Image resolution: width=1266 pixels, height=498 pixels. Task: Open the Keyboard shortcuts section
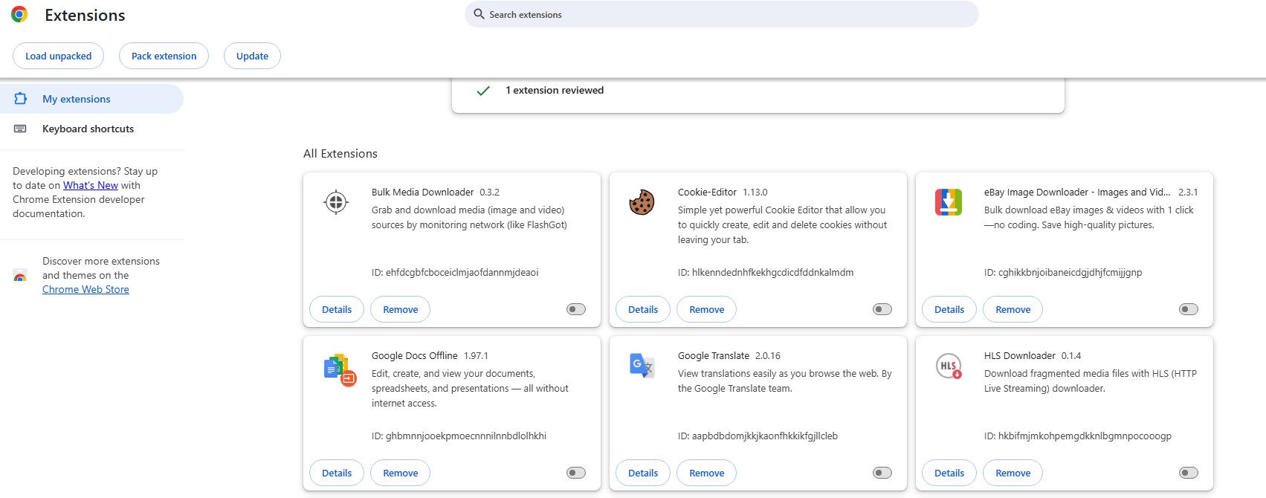91,129
